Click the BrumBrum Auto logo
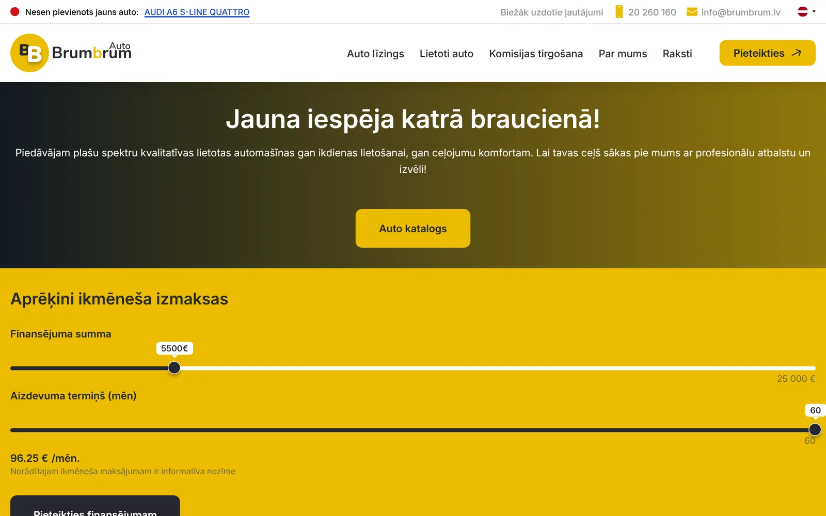This screenshot has height=516, width=826. [x=71, y=53]
